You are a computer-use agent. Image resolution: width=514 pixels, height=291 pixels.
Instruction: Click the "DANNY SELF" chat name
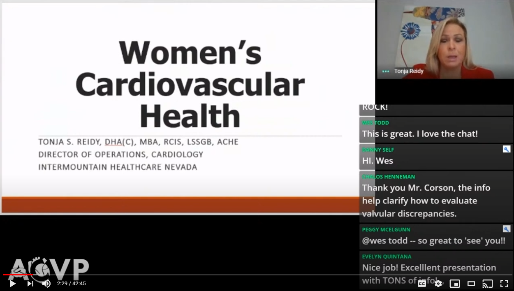[378, 150]
